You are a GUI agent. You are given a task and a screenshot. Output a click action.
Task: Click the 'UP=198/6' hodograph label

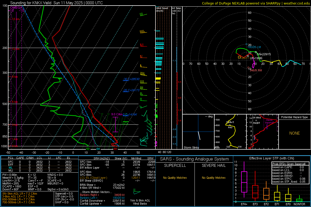256,58
